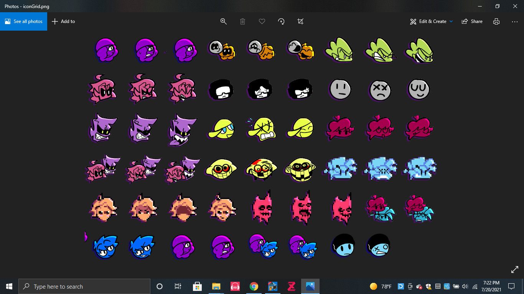
Task: Click the Delete trash can icon
Action: point(242,21)
